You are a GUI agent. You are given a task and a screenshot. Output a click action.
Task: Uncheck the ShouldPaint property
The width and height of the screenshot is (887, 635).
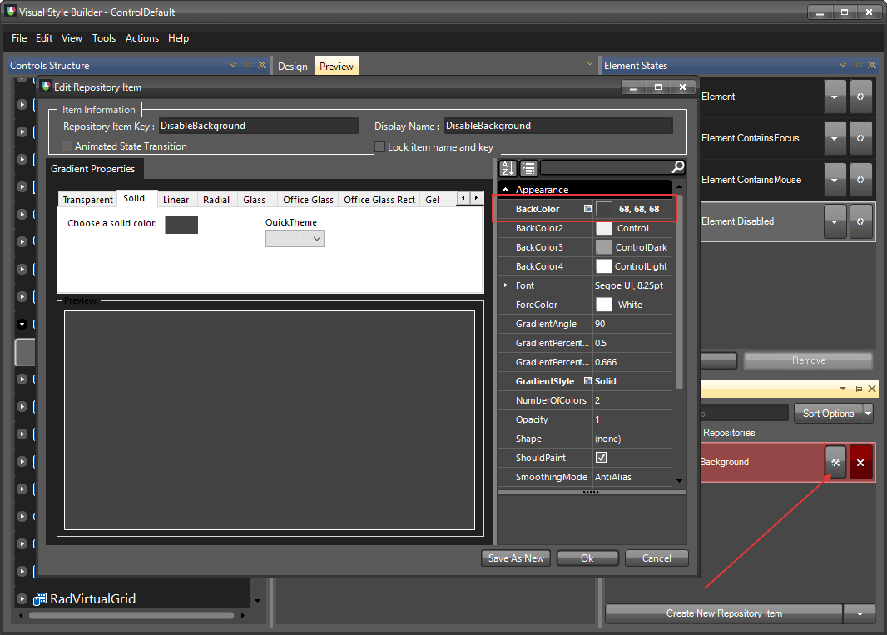(x=602, y=458)
